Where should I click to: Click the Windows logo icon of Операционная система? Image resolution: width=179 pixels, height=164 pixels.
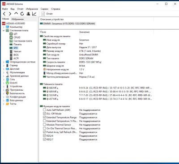pos(7,62)
